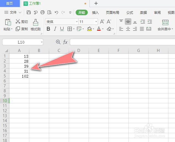Increase indent icon
Viewport: 175px width, 142px height.
coord(150,22)
